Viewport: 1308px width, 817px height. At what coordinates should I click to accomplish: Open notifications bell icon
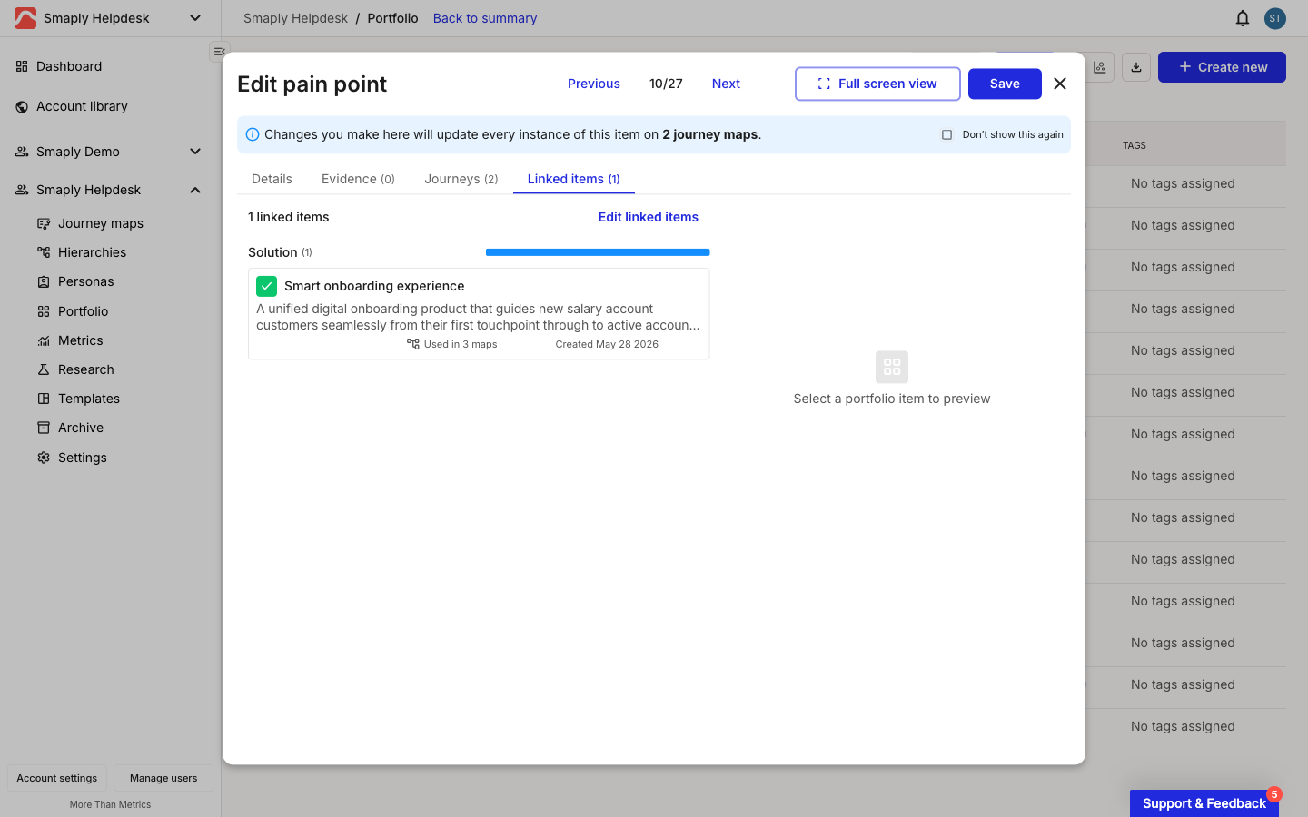(x=1243, y=18)
